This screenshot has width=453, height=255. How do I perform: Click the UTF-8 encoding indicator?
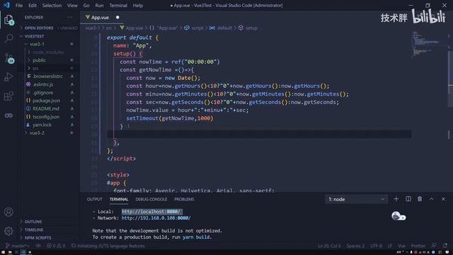pyautogui.click(x=376, y=246)
